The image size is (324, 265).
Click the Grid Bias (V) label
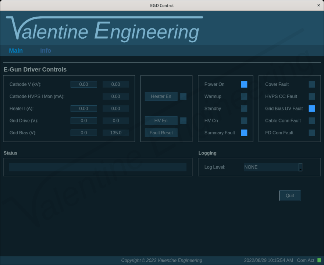pos(23,133)
